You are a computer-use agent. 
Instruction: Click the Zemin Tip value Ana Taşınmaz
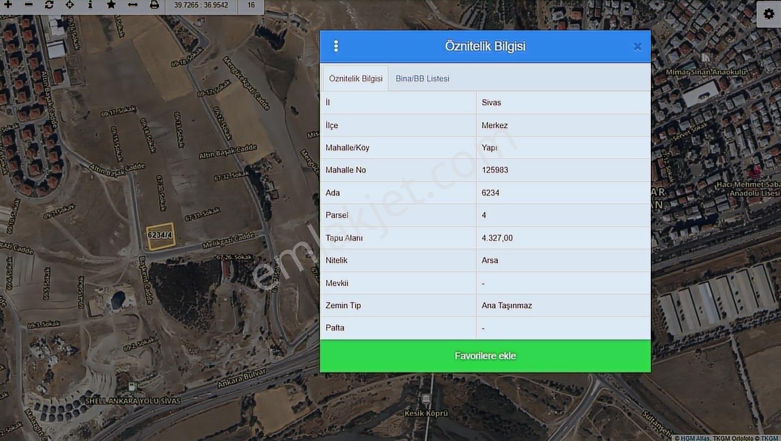(506, 306)
